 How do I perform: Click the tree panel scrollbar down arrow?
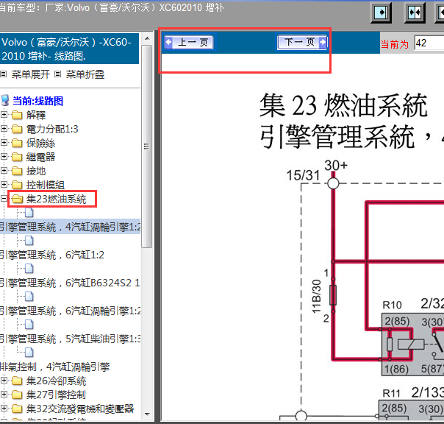pyautogui.click(x=147, y=414)
